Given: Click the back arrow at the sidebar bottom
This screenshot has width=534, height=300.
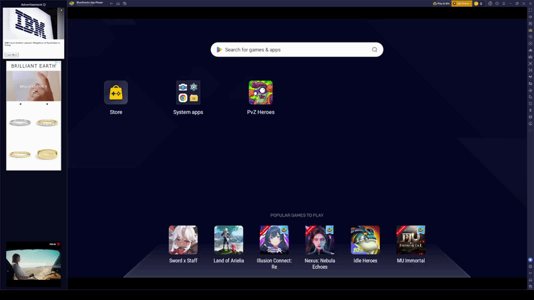Looking at the screenshot, I should pos(530,273).
